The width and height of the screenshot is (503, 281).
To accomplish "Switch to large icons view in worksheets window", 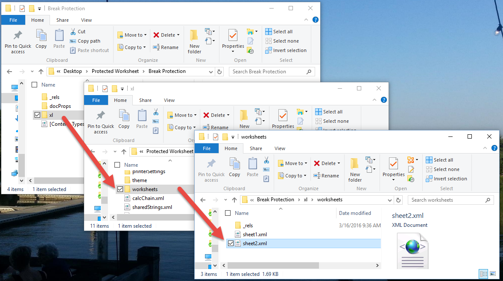I will coord(492,274).
